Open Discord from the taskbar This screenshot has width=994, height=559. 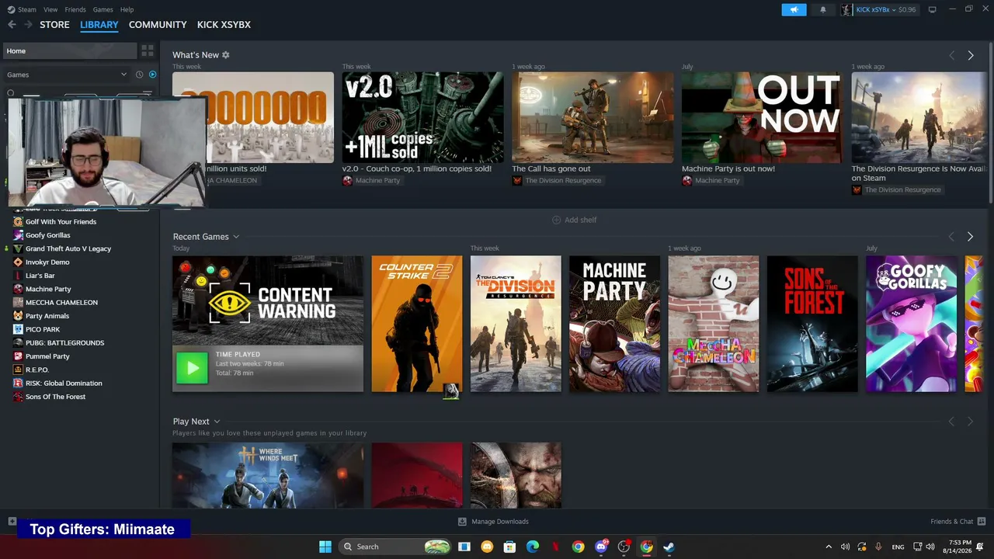click(601, 547)
